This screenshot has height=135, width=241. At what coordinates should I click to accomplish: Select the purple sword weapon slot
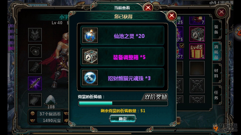click(x=35, y=83)
